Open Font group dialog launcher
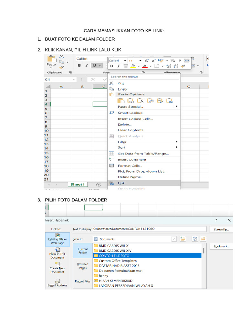Viewport: 248px width, 331px height. tap(143, 72)
